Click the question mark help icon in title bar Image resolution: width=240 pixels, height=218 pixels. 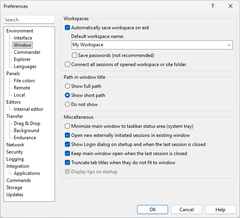[x=212, y=6]
